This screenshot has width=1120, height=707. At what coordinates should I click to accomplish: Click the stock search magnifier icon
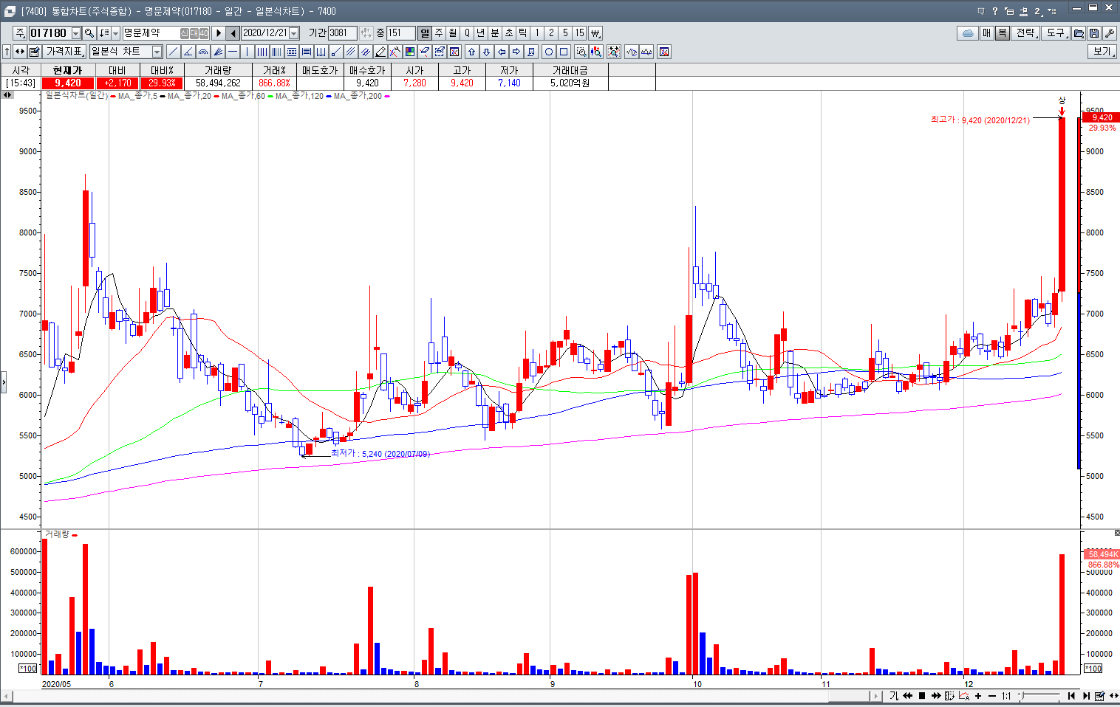pyautogui.click(x=89, y=33)
